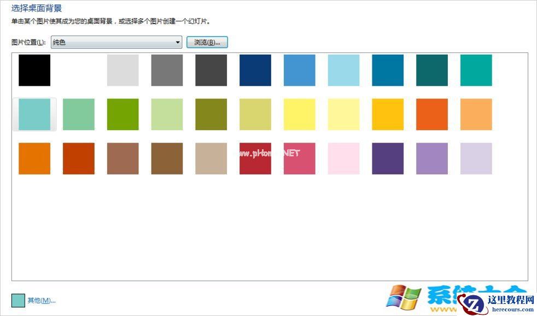This screenshot has width=537, height=316.
Task: Choose the pale pink color swatch
Action: pyautogui.click(x=343, y=159)
